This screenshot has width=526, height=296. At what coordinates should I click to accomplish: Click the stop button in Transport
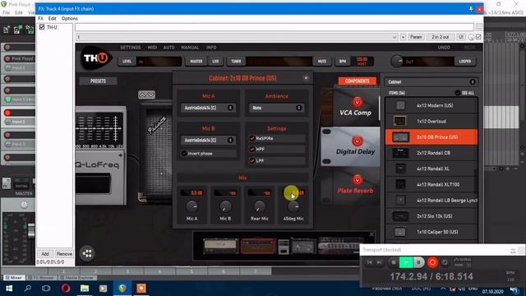pyautogui.click(x=394, y=262)
